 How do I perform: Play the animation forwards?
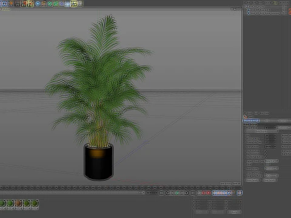pyautogui.click(x=177, y=193)
